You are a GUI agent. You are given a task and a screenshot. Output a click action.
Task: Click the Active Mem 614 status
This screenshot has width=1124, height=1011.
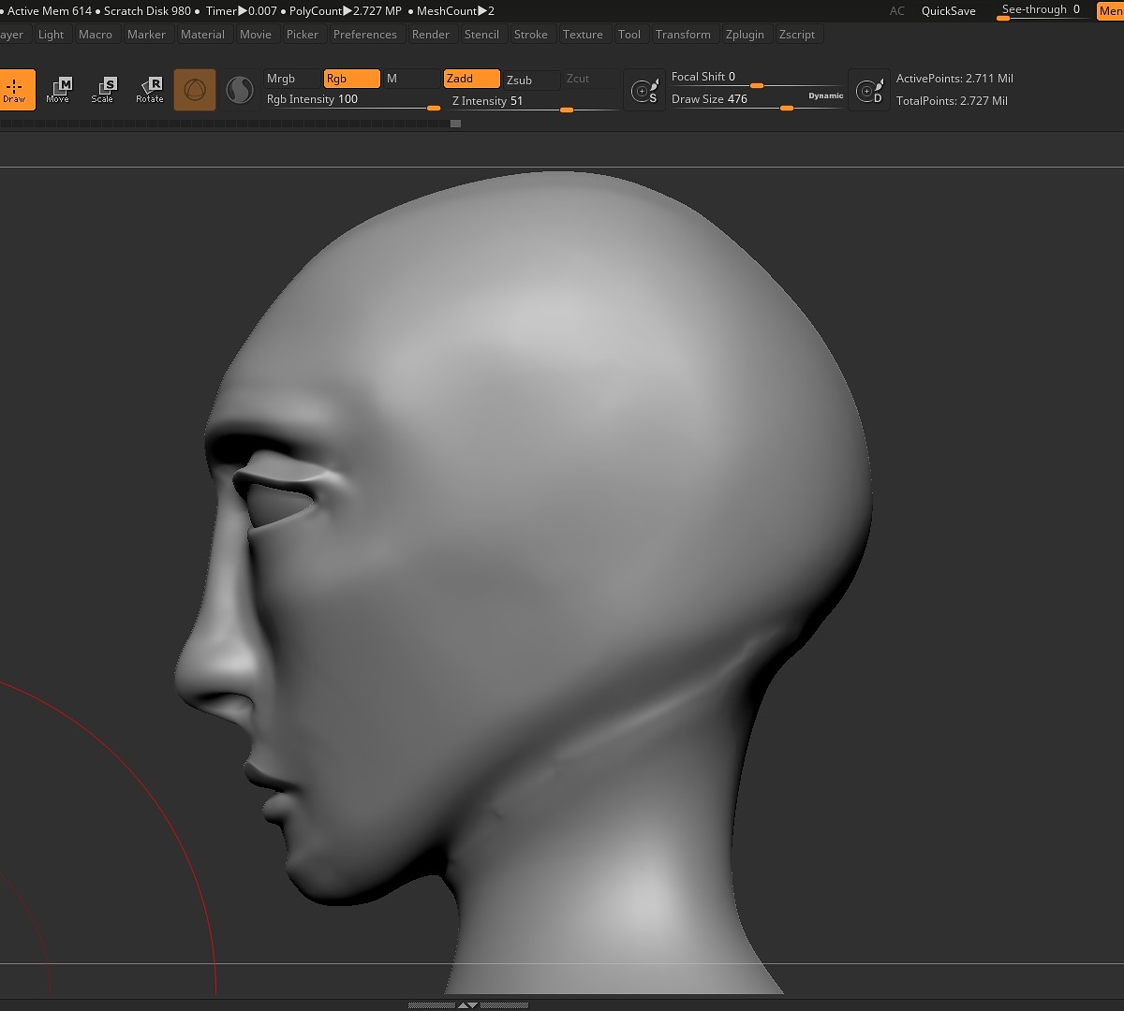pyautogui.click(x=50, y=11)
